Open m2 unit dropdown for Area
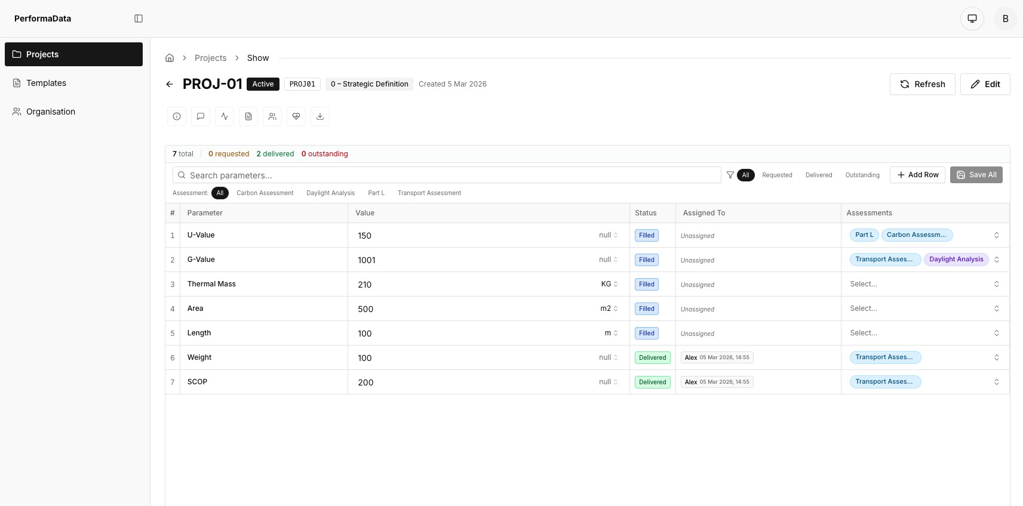Image resolution: width=1023 pixels, height=506 pixels. 609,308
